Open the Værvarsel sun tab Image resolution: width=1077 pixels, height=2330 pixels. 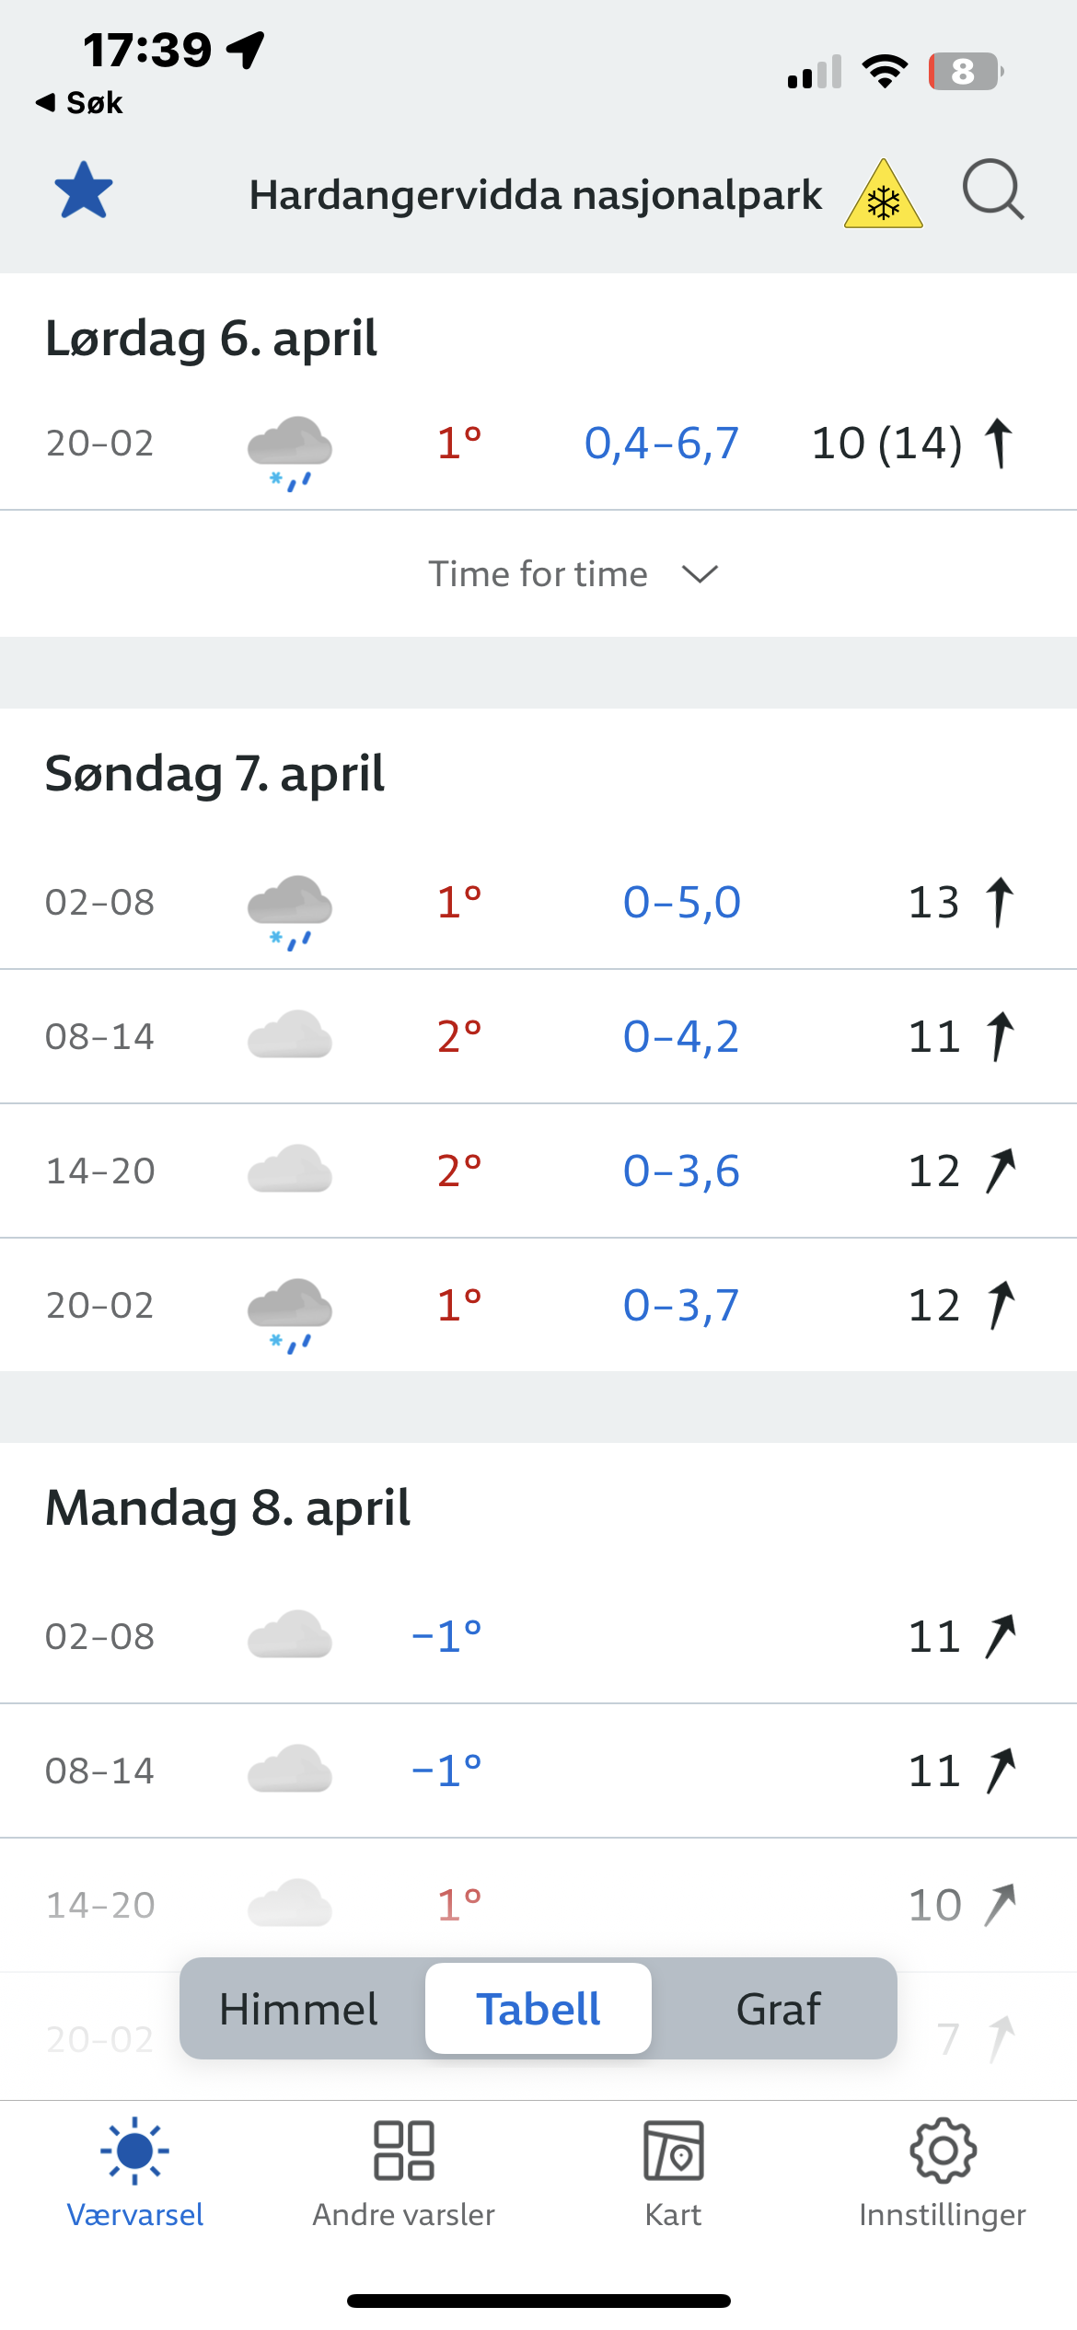[135, 2172]
